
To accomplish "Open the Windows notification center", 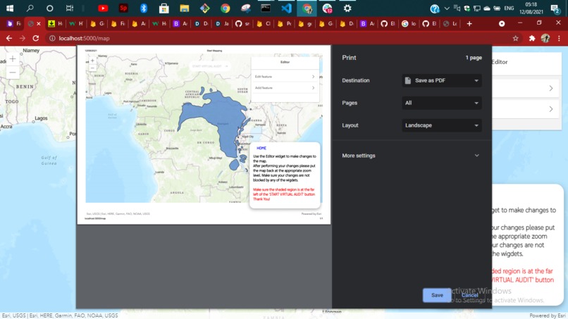I will 555,8.
